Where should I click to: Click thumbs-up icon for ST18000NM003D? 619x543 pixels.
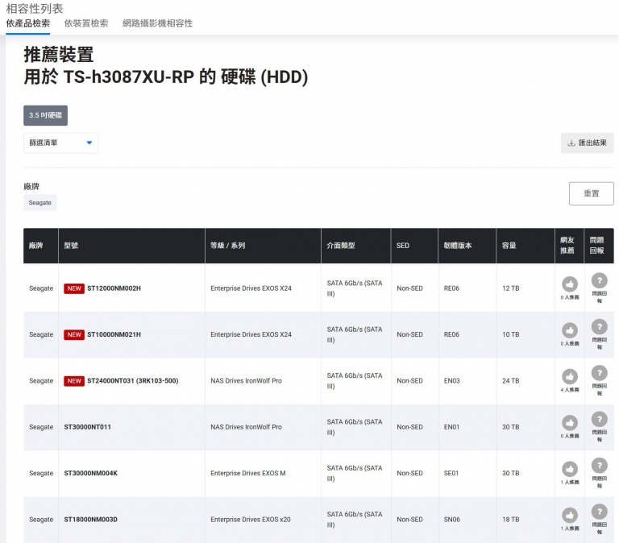point(569,515)
